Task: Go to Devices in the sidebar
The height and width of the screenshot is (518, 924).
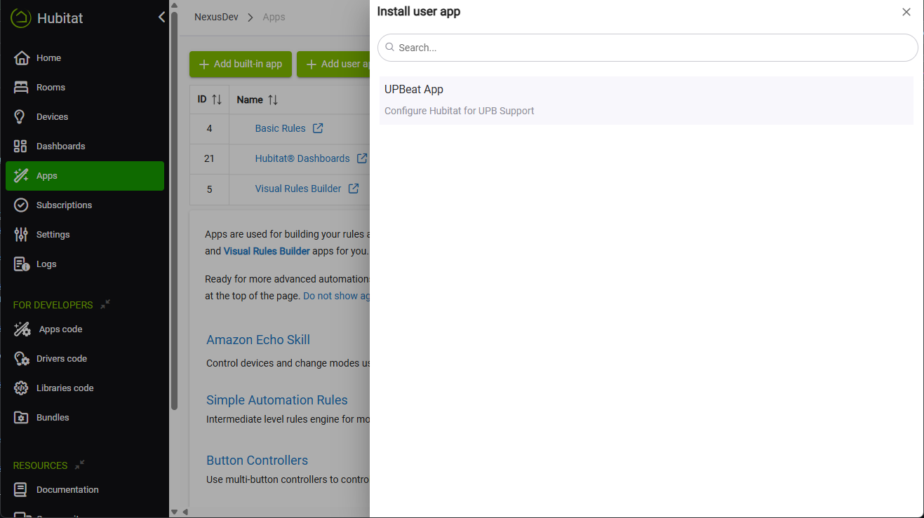Action: coord(52,117)
